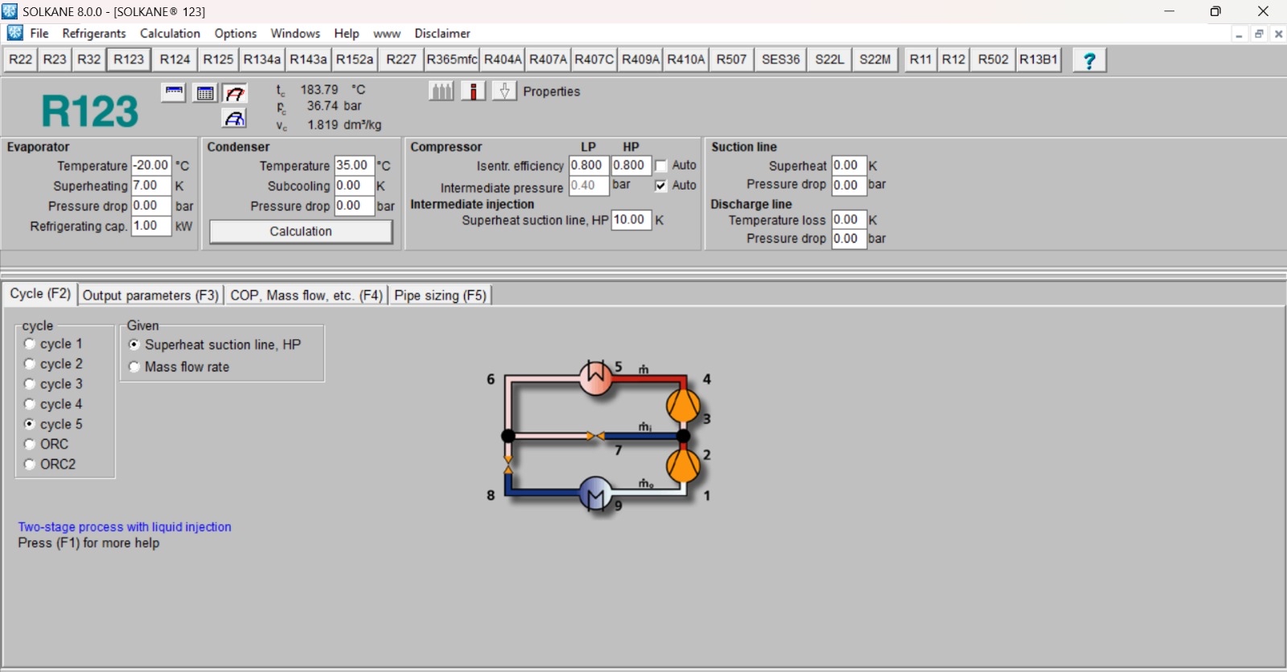This screenshot has height=672, width=1287.
Task: Choose Mass flow rate as given
Action: 134,367
